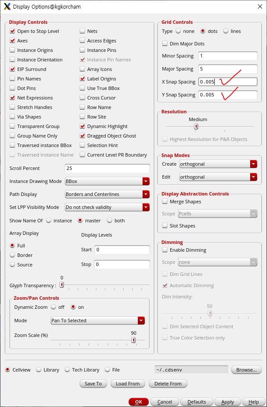Click the Scroll Percent field
267x407 pixels.
coord(107,168)
